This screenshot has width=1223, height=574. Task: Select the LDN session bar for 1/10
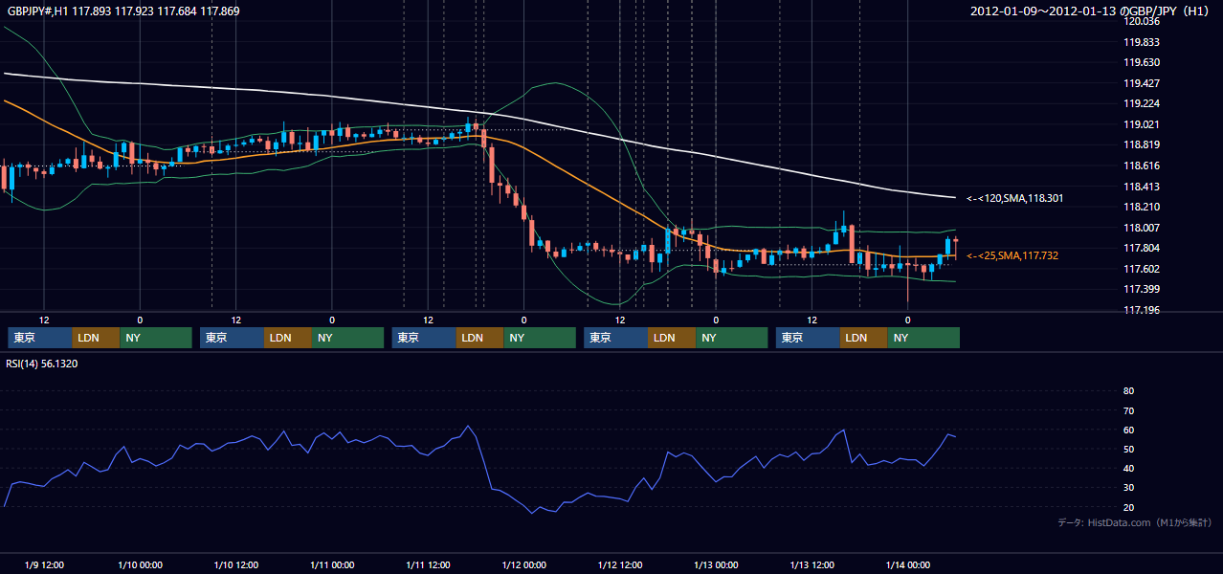coord(288,338)
